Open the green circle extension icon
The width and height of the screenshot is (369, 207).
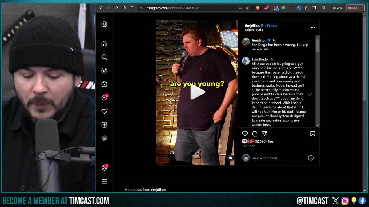(x=283, y=8)
